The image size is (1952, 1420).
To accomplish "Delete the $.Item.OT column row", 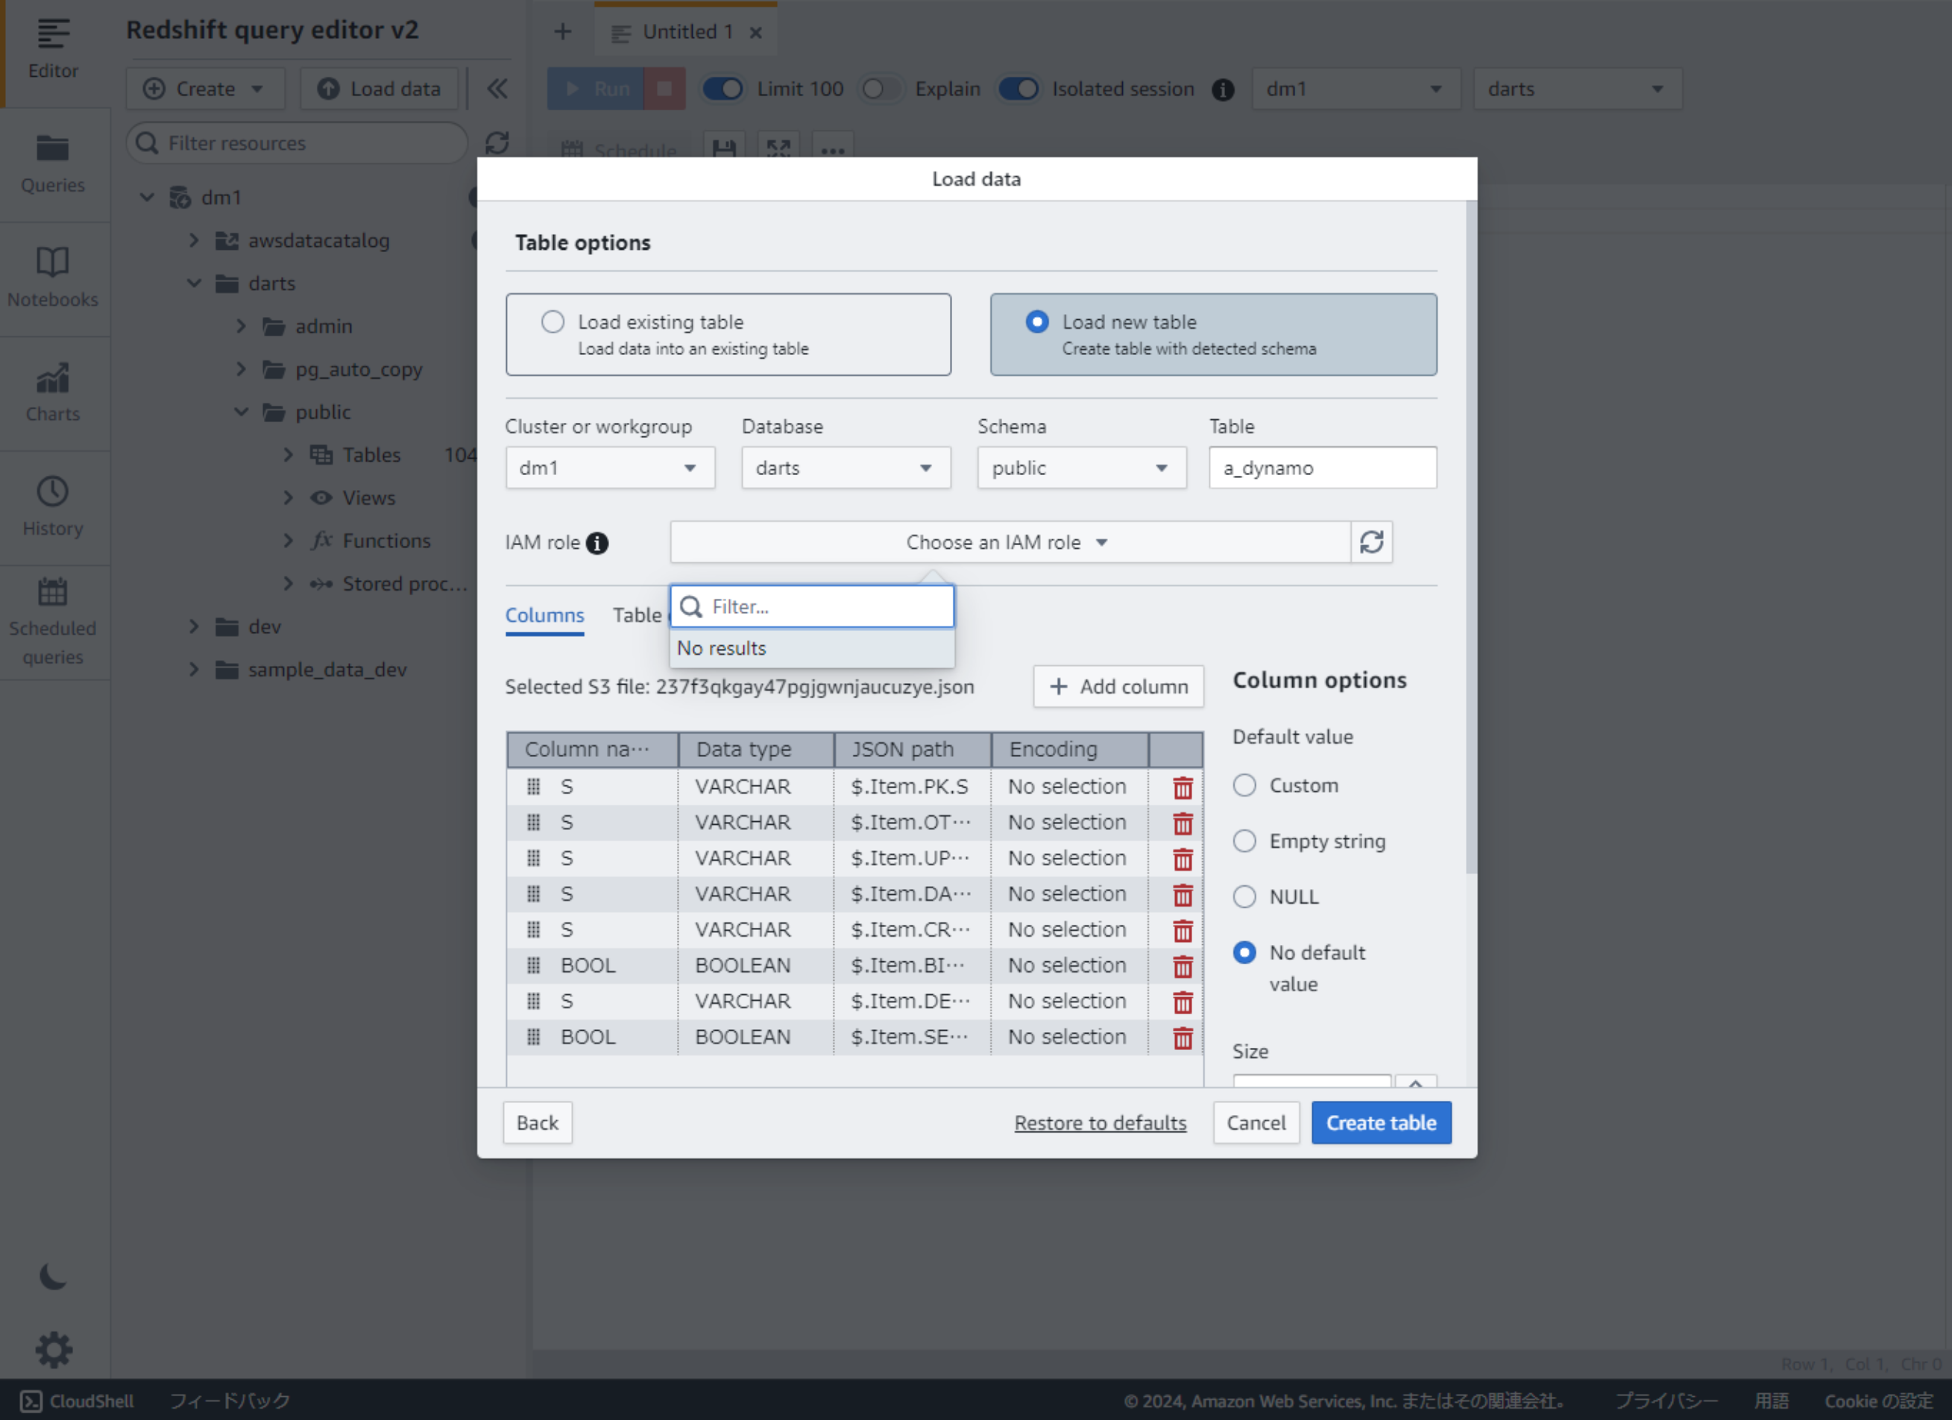I will pyautogui.click(x=1183, y=823).
